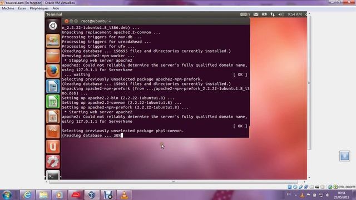Open the Action Center flag icon
The width and height of the screenshot is (356, 200).
[x=308, y=195]
